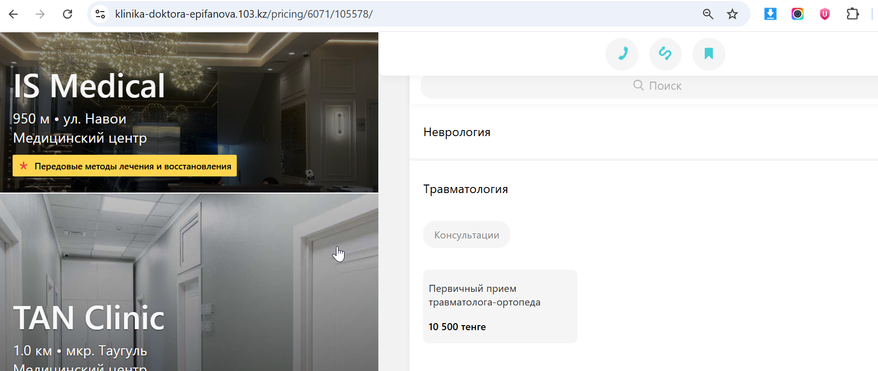Click the chain link share icon
Image resolution: width=878 pixels, height=371 pixels.
click(x=665, y=54)
